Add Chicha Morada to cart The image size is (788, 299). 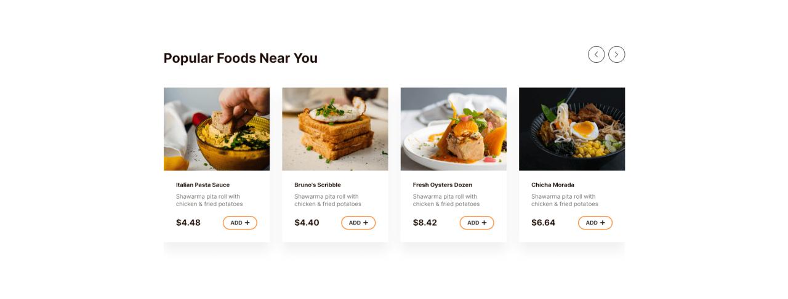click(595, 223)
